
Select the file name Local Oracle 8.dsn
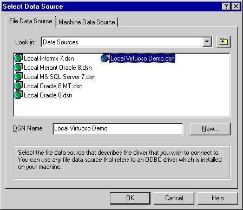(x=48, y=95)
